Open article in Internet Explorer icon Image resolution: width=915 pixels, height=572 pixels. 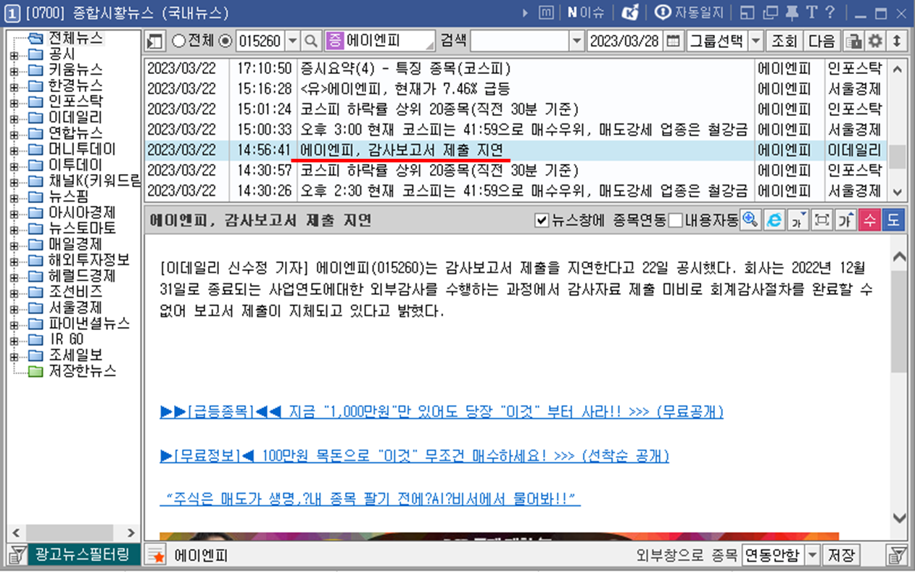point(774,220)
